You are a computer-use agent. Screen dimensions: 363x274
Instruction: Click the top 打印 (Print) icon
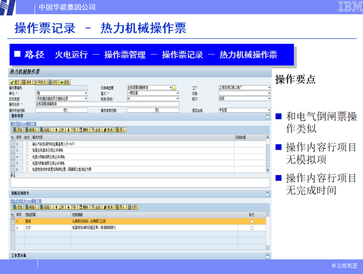click(53, 82)
